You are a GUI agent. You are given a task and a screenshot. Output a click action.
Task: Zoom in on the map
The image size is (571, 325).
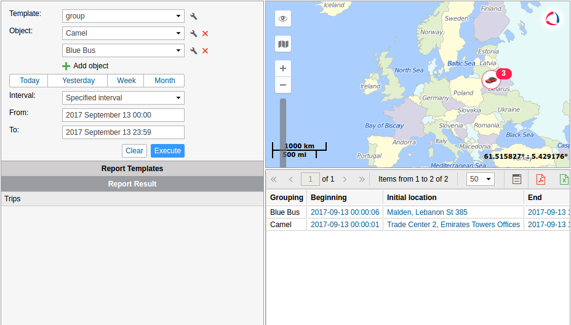(283, 68)
